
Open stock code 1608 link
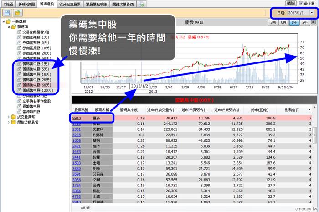tap(77, 140)
